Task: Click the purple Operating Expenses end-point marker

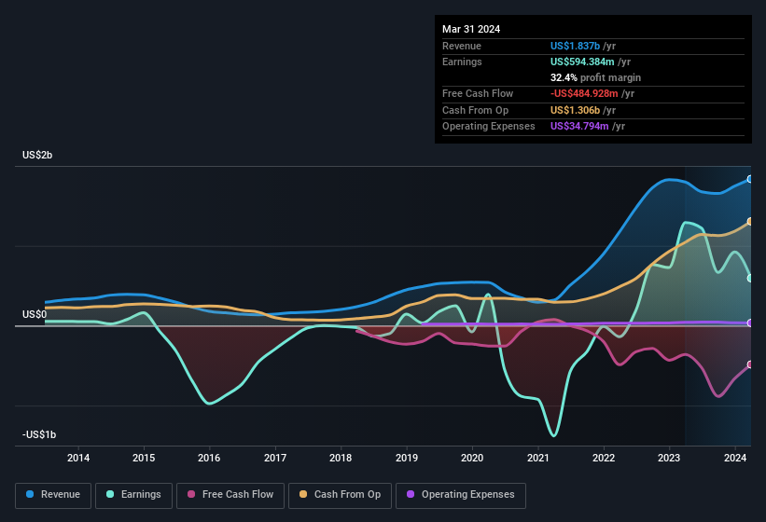Action: pos(749,323)
